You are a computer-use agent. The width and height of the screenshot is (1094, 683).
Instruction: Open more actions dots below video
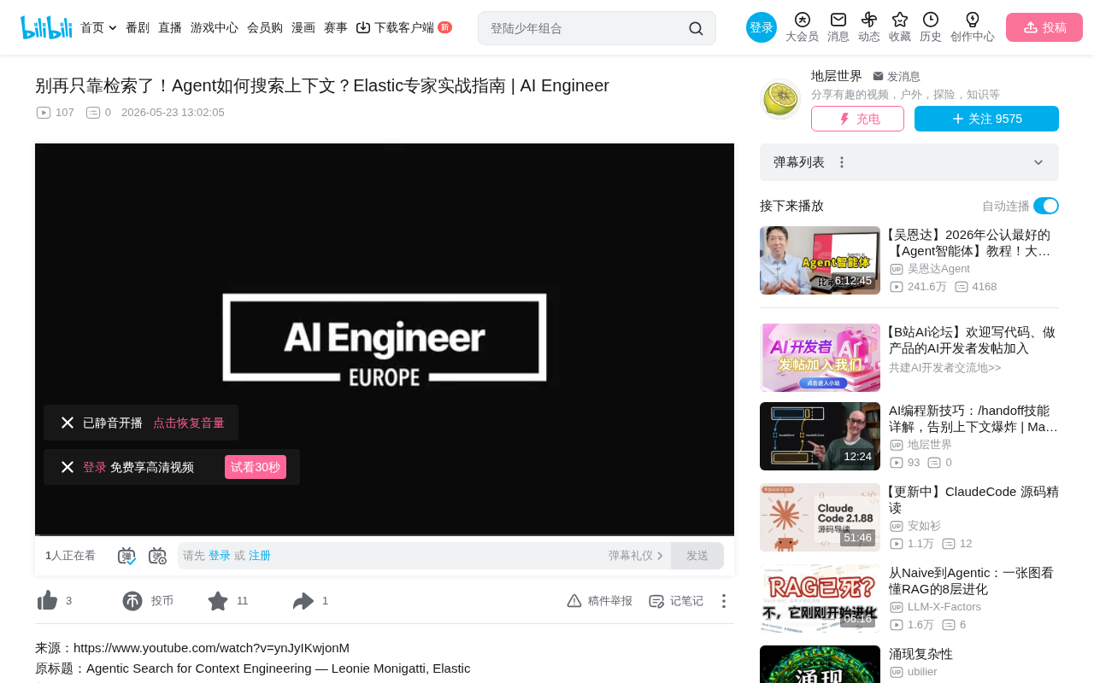723,601
